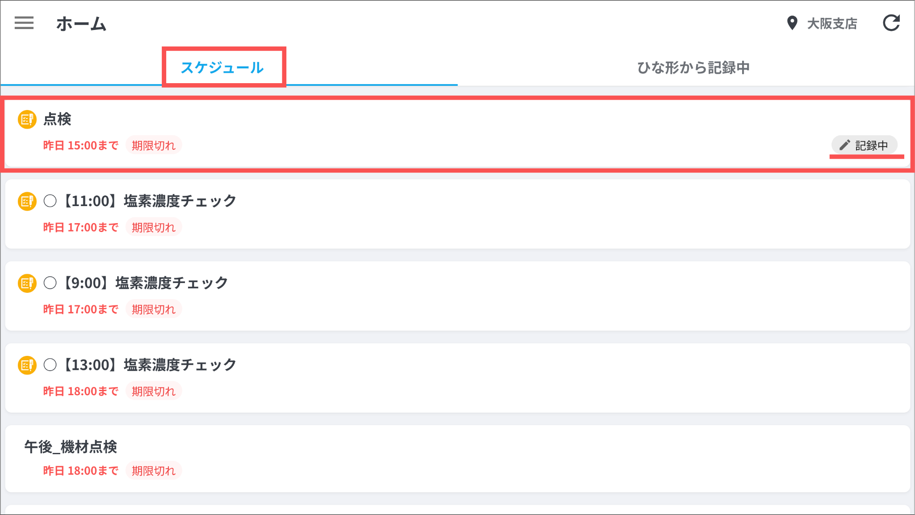Click the pencil icon on 記録中 badge
The height and width of the screenshot is (515, 915).
tap(844, 145)
